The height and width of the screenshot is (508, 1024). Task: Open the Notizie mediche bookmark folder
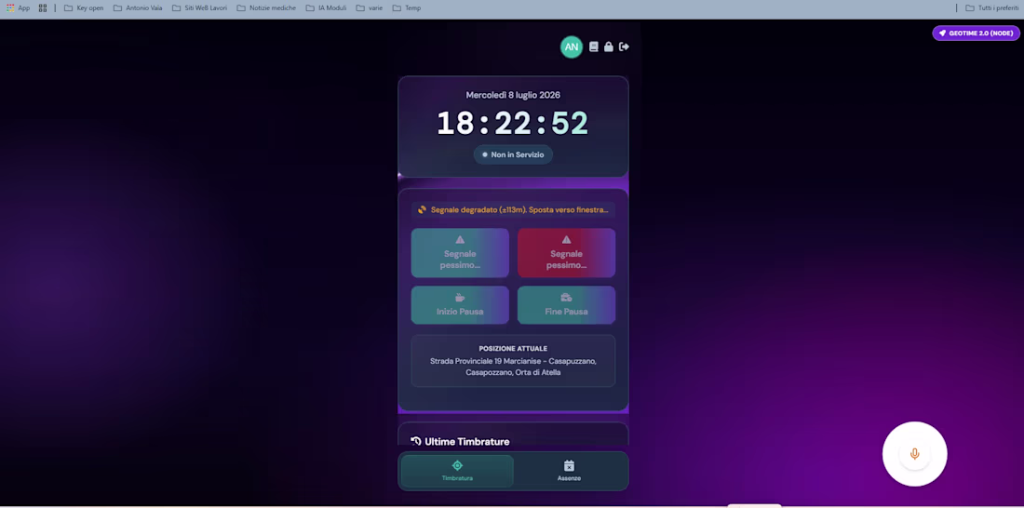(x=266, y=7)
